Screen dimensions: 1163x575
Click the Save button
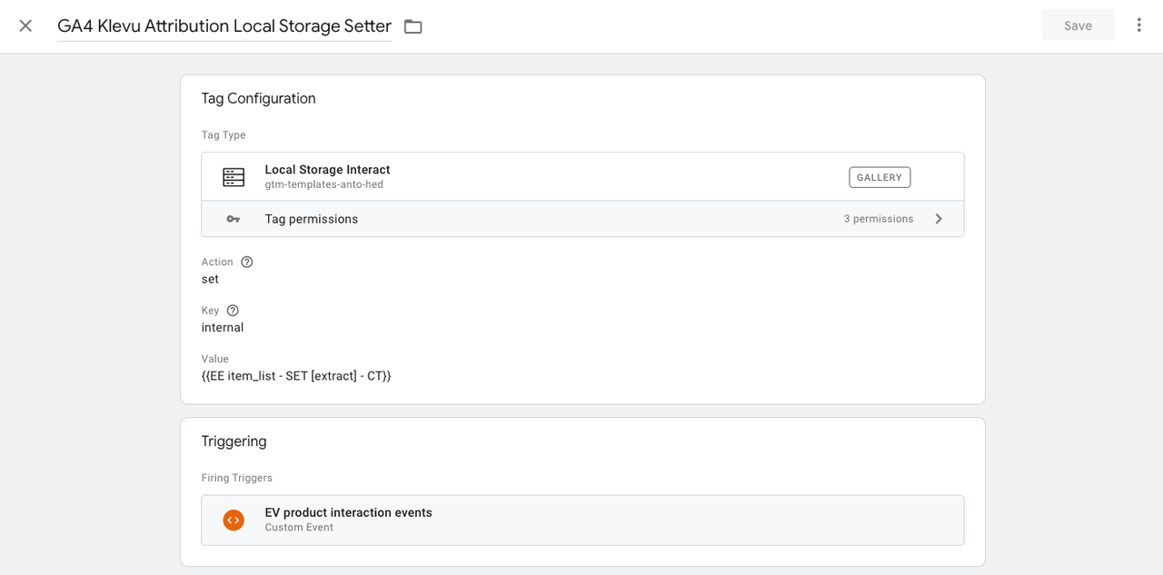click(x=1078, y=25)
